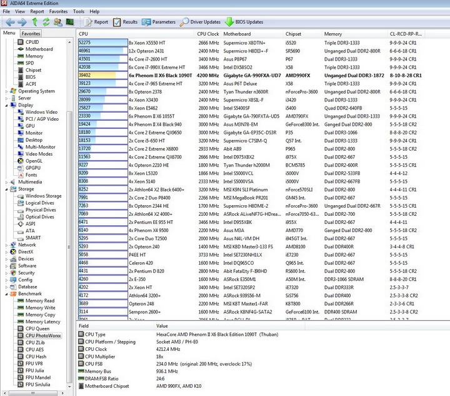Switch to the Menu tab
The width and height of the screenshot is (450, 396).
click(x=9, y=33)
